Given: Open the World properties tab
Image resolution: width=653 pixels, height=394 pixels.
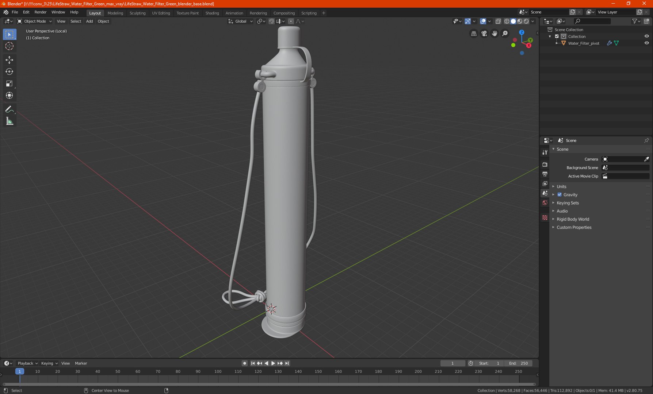Looking at the screenshot, I should click(545, 202).
